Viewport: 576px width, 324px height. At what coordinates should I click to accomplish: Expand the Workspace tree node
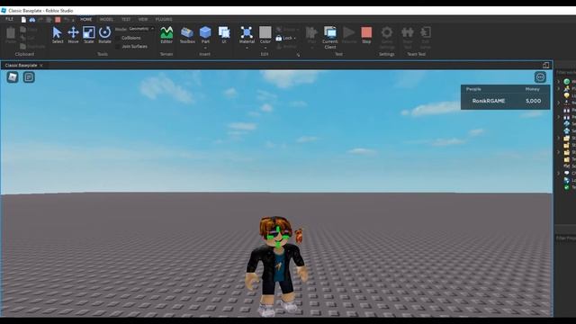pyautogui.click(x=559, y=81)
